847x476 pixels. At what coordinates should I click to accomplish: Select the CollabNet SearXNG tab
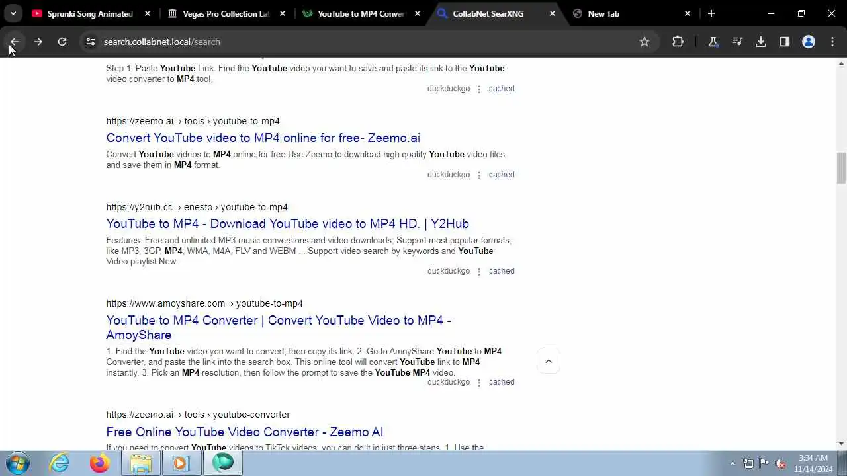pyautogui.click(x=488, y=13)
